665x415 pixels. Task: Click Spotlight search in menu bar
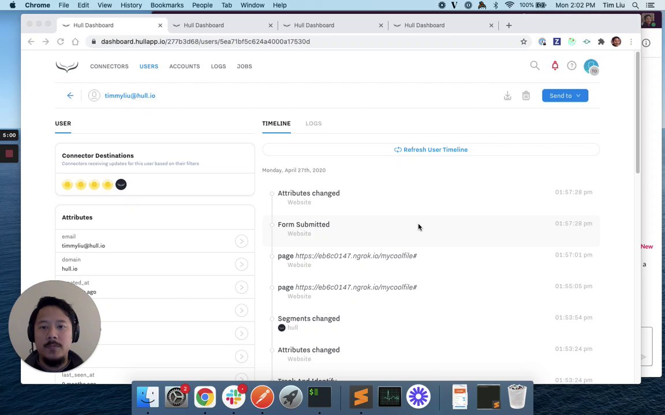tap(636, 5)
